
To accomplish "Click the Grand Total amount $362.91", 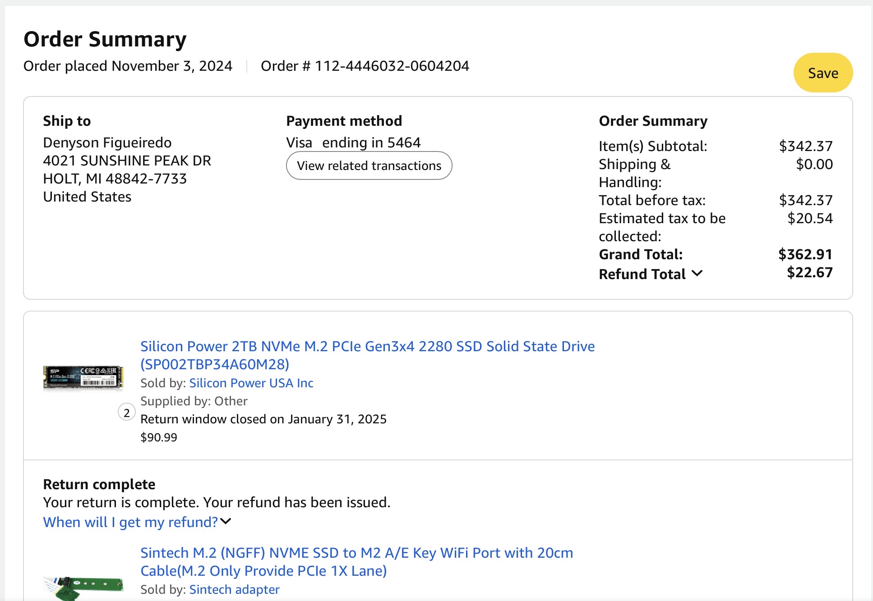I will tap(805, 254).
